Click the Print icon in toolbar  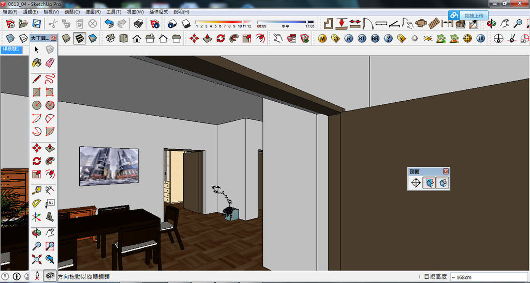pos(138,24)
